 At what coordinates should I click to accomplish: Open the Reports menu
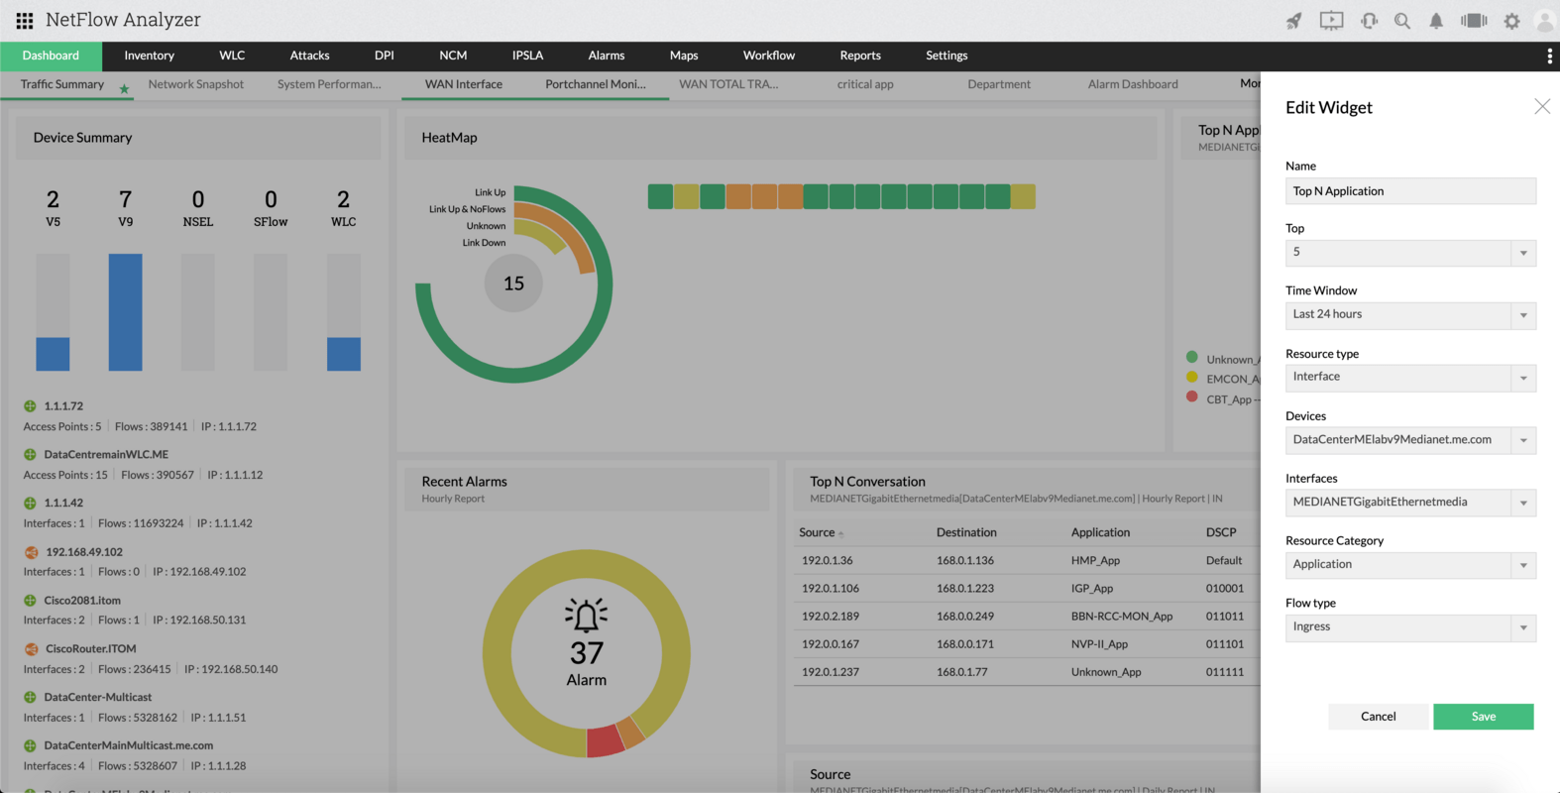click(x=860, y=56)
